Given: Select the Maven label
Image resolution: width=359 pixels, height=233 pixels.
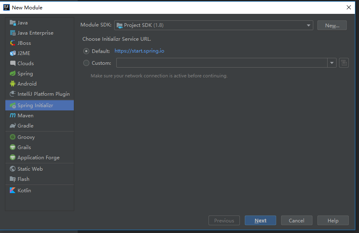Looking at the screenshot, I should pyautogui.click(x=25, y=115).
